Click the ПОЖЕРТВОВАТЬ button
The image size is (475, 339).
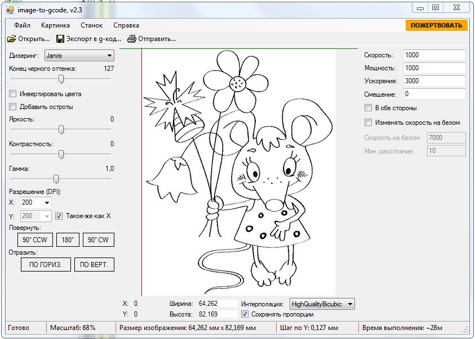coord(436,25)
